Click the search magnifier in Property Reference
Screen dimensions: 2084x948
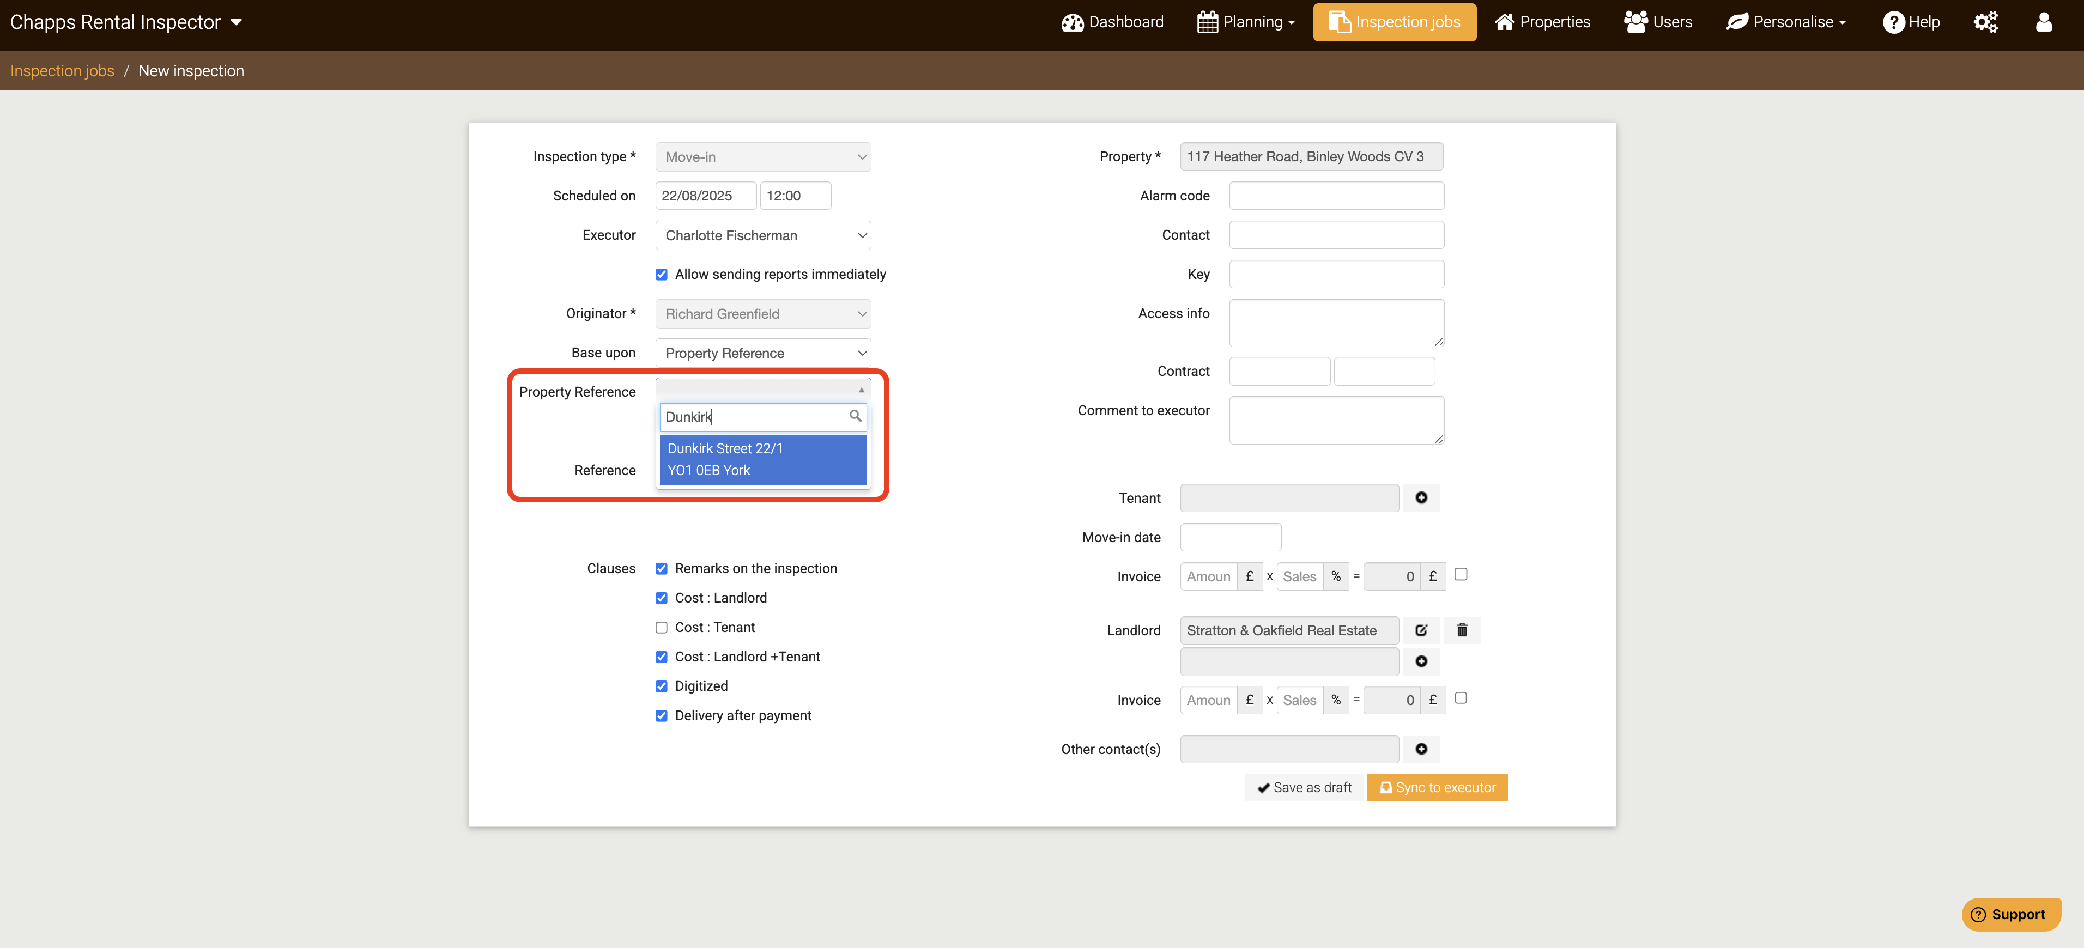[x=855, y=416]
